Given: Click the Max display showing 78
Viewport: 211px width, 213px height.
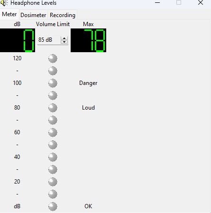Looking at the screenshot, I should coord(88,40).
